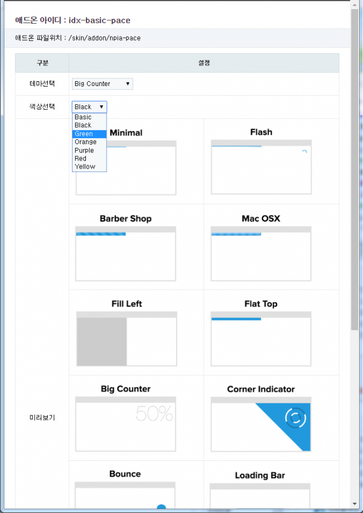Select Red from the color dropdown
Image resolution: width=363 pixels, height=513 pixels.
click(x=81, y=158)
